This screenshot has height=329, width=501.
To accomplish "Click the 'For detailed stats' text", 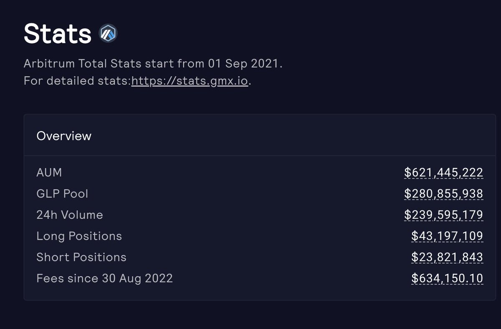I will tap(77, 81).
